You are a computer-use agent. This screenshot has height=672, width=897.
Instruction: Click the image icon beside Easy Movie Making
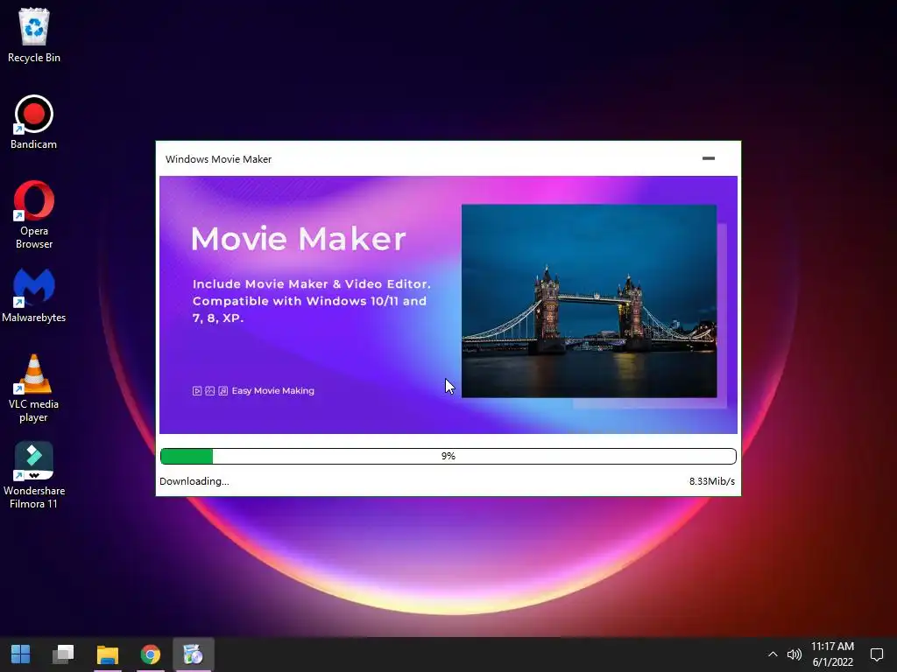210,391
